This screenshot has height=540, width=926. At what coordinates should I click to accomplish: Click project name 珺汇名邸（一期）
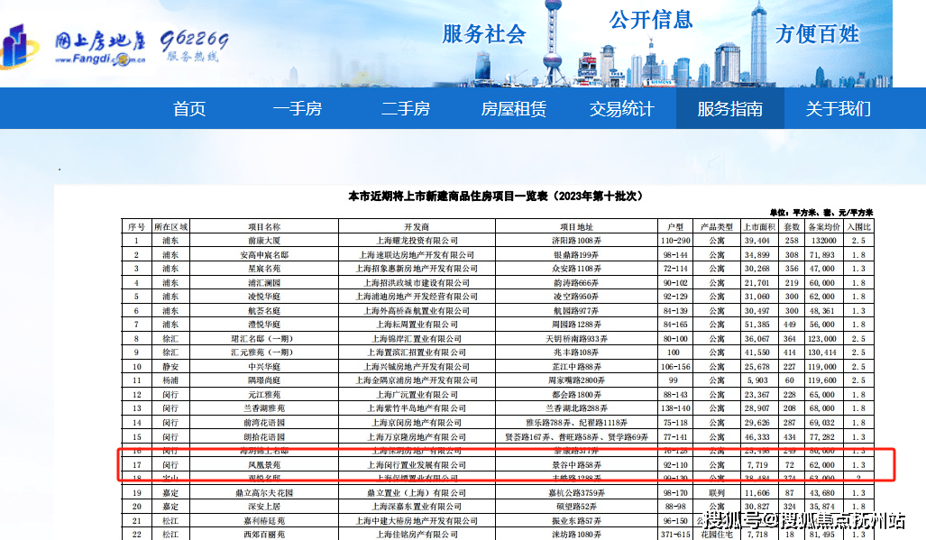click(x=261, y=339)
